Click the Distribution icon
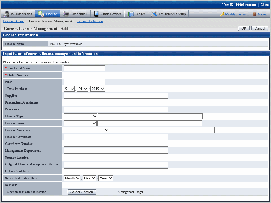 (x=66, y=14)
